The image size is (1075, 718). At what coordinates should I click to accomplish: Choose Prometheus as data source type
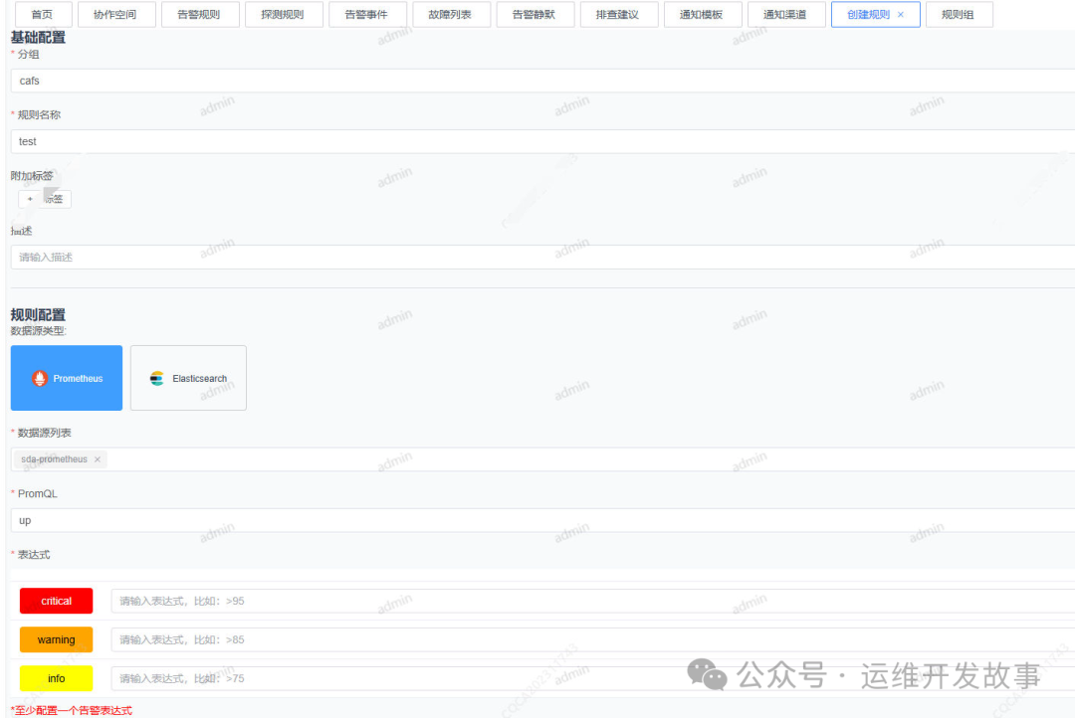tap(67, 378)
